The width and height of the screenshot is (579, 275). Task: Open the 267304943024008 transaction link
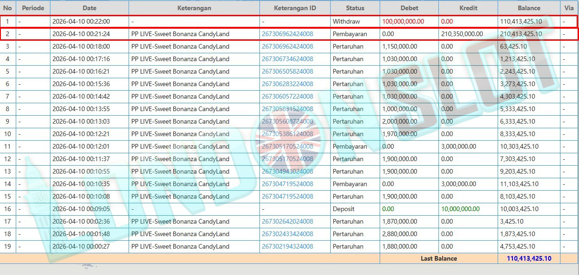coord(287,171)
